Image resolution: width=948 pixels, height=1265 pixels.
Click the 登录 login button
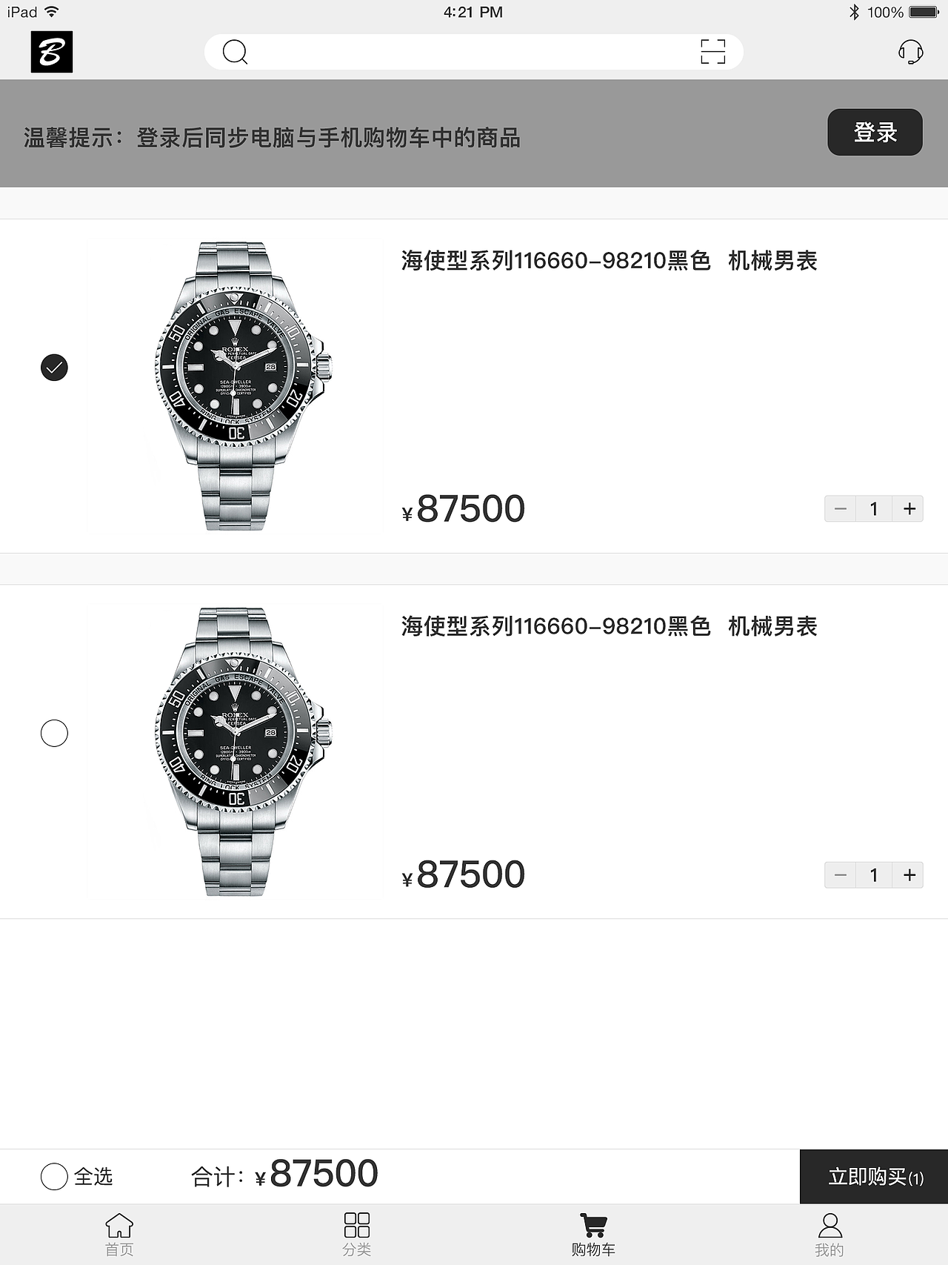coord(875,132)
